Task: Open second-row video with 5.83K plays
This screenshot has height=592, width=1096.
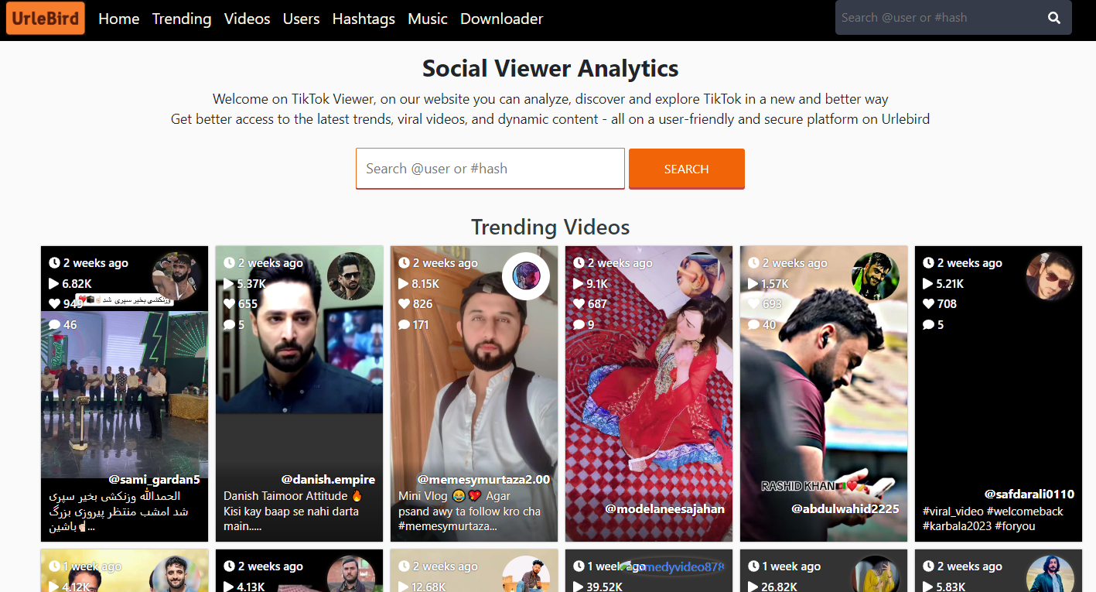Action: pos(999,571)
